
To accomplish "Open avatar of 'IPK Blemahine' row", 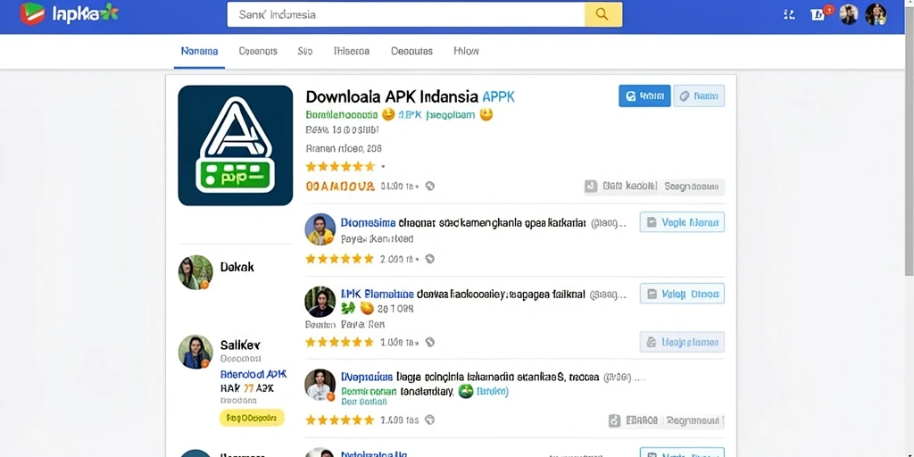I will click(x=320, y=302).
